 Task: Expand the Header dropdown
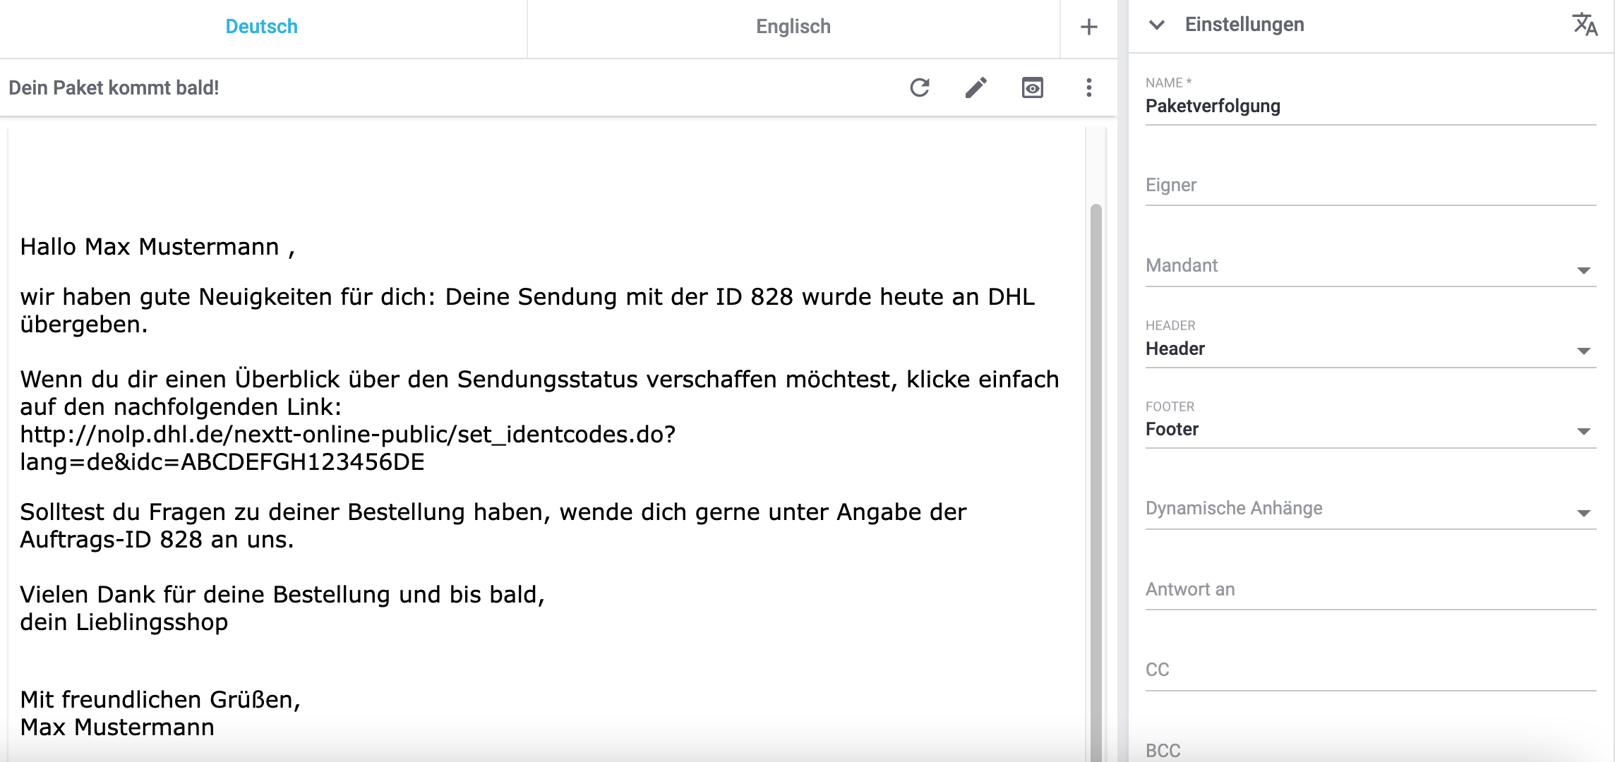click(1369, 349)
